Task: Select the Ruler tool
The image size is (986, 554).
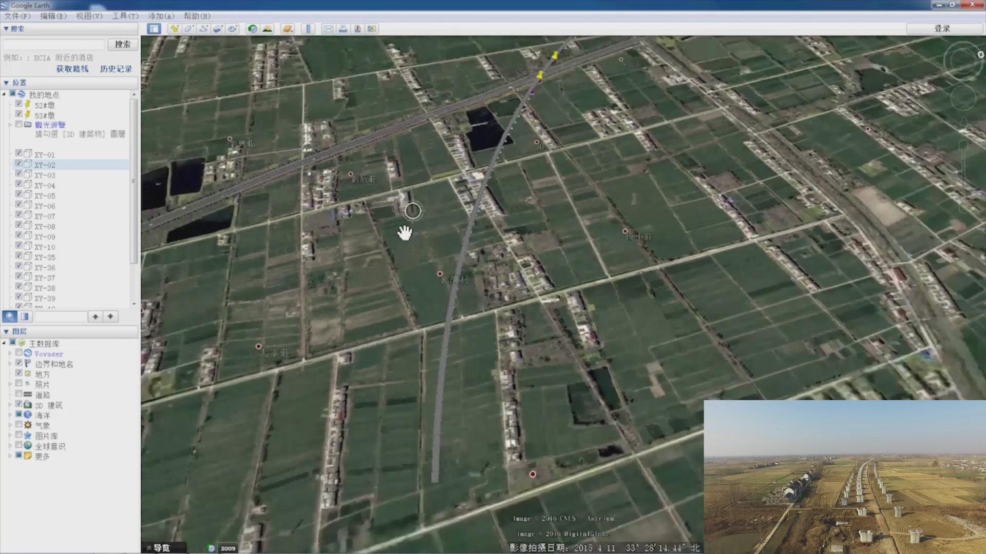Action: (308, 29)
